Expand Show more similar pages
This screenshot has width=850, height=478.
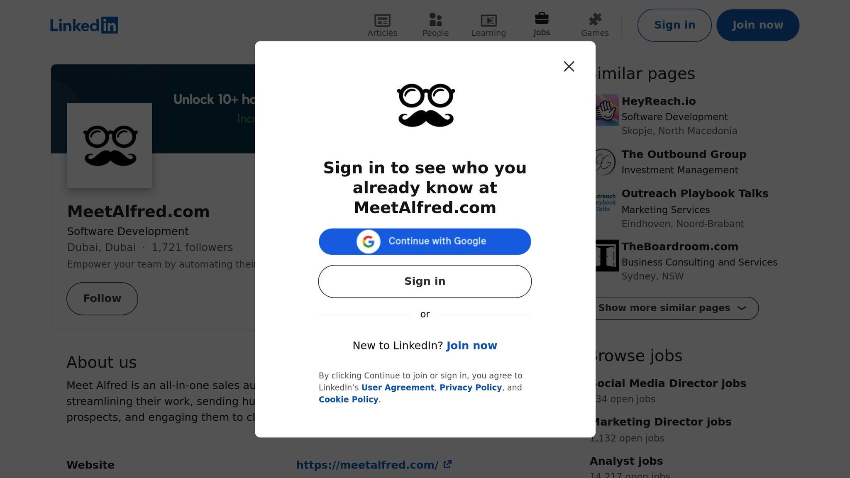tap(674, 308)
